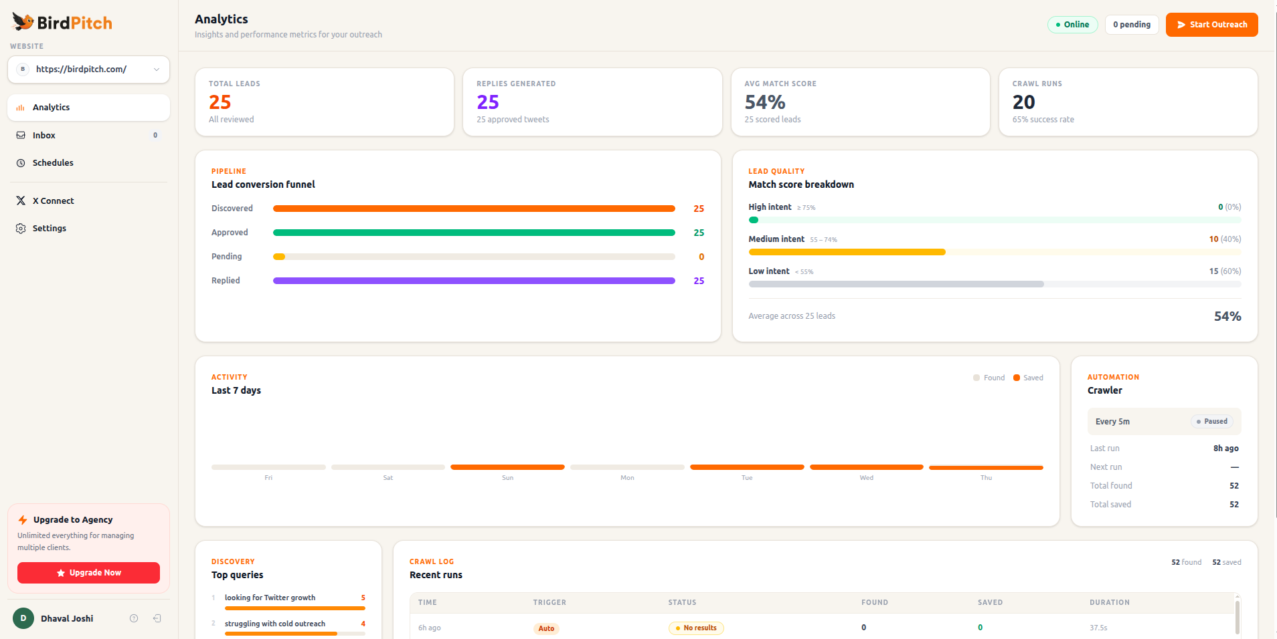Click the Inbox envelope icon
This screenshot has width=1277, height=639.
tap(21, 135)
